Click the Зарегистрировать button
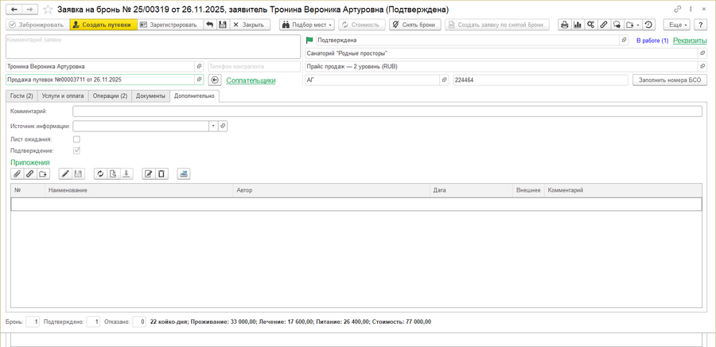The image size is (716, 347). point(171,25)
